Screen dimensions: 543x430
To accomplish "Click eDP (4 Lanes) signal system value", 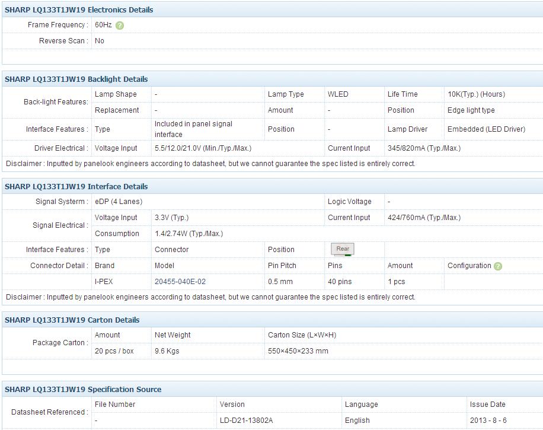I will 119,202.
